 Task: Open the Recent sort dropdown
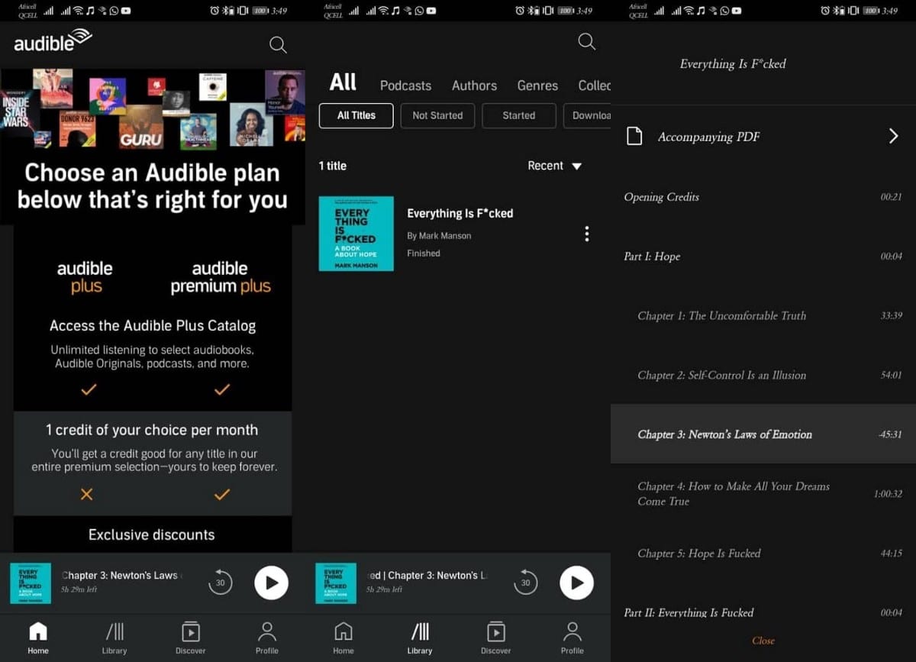[554, 166]
